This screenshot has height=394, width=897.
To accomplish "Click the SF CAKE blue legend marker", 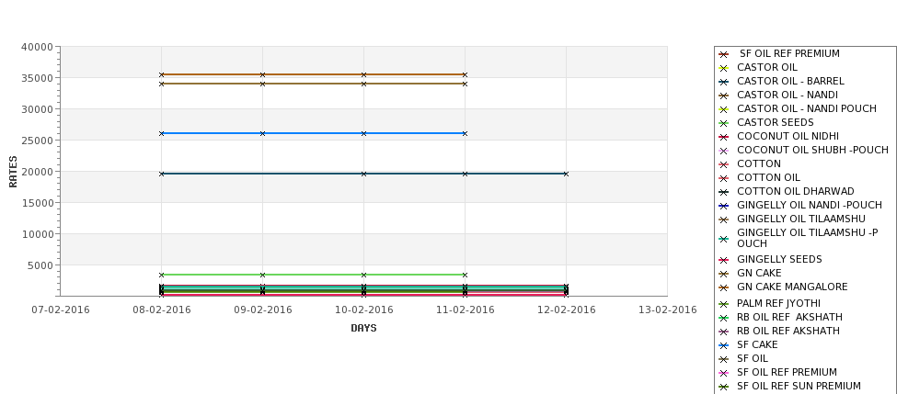I will (723, 345).
